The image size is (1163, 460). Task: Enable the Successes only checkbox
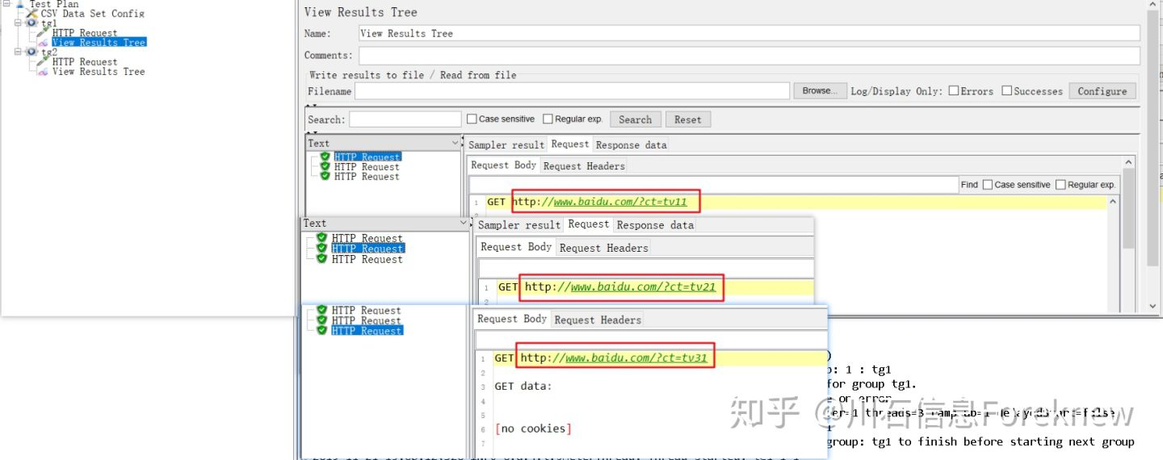coord(1007,90)
